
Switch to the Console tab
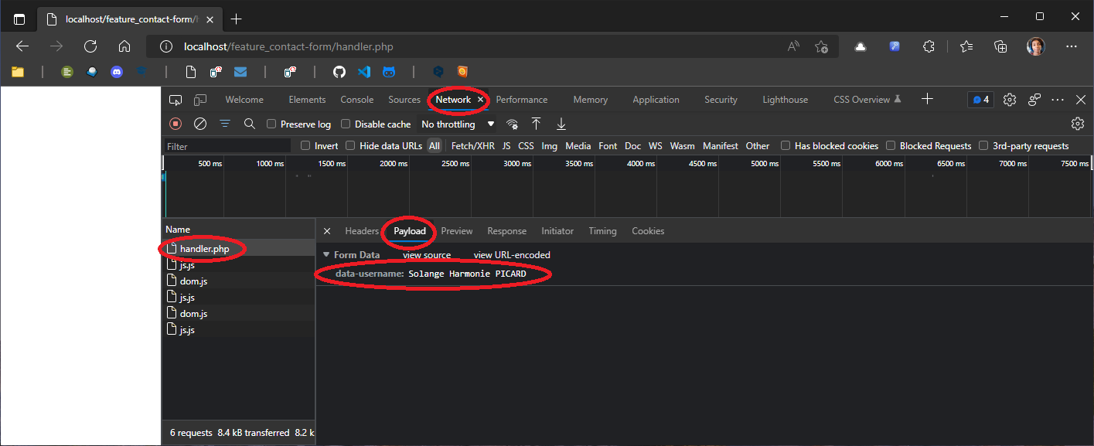tap(357, 100)
